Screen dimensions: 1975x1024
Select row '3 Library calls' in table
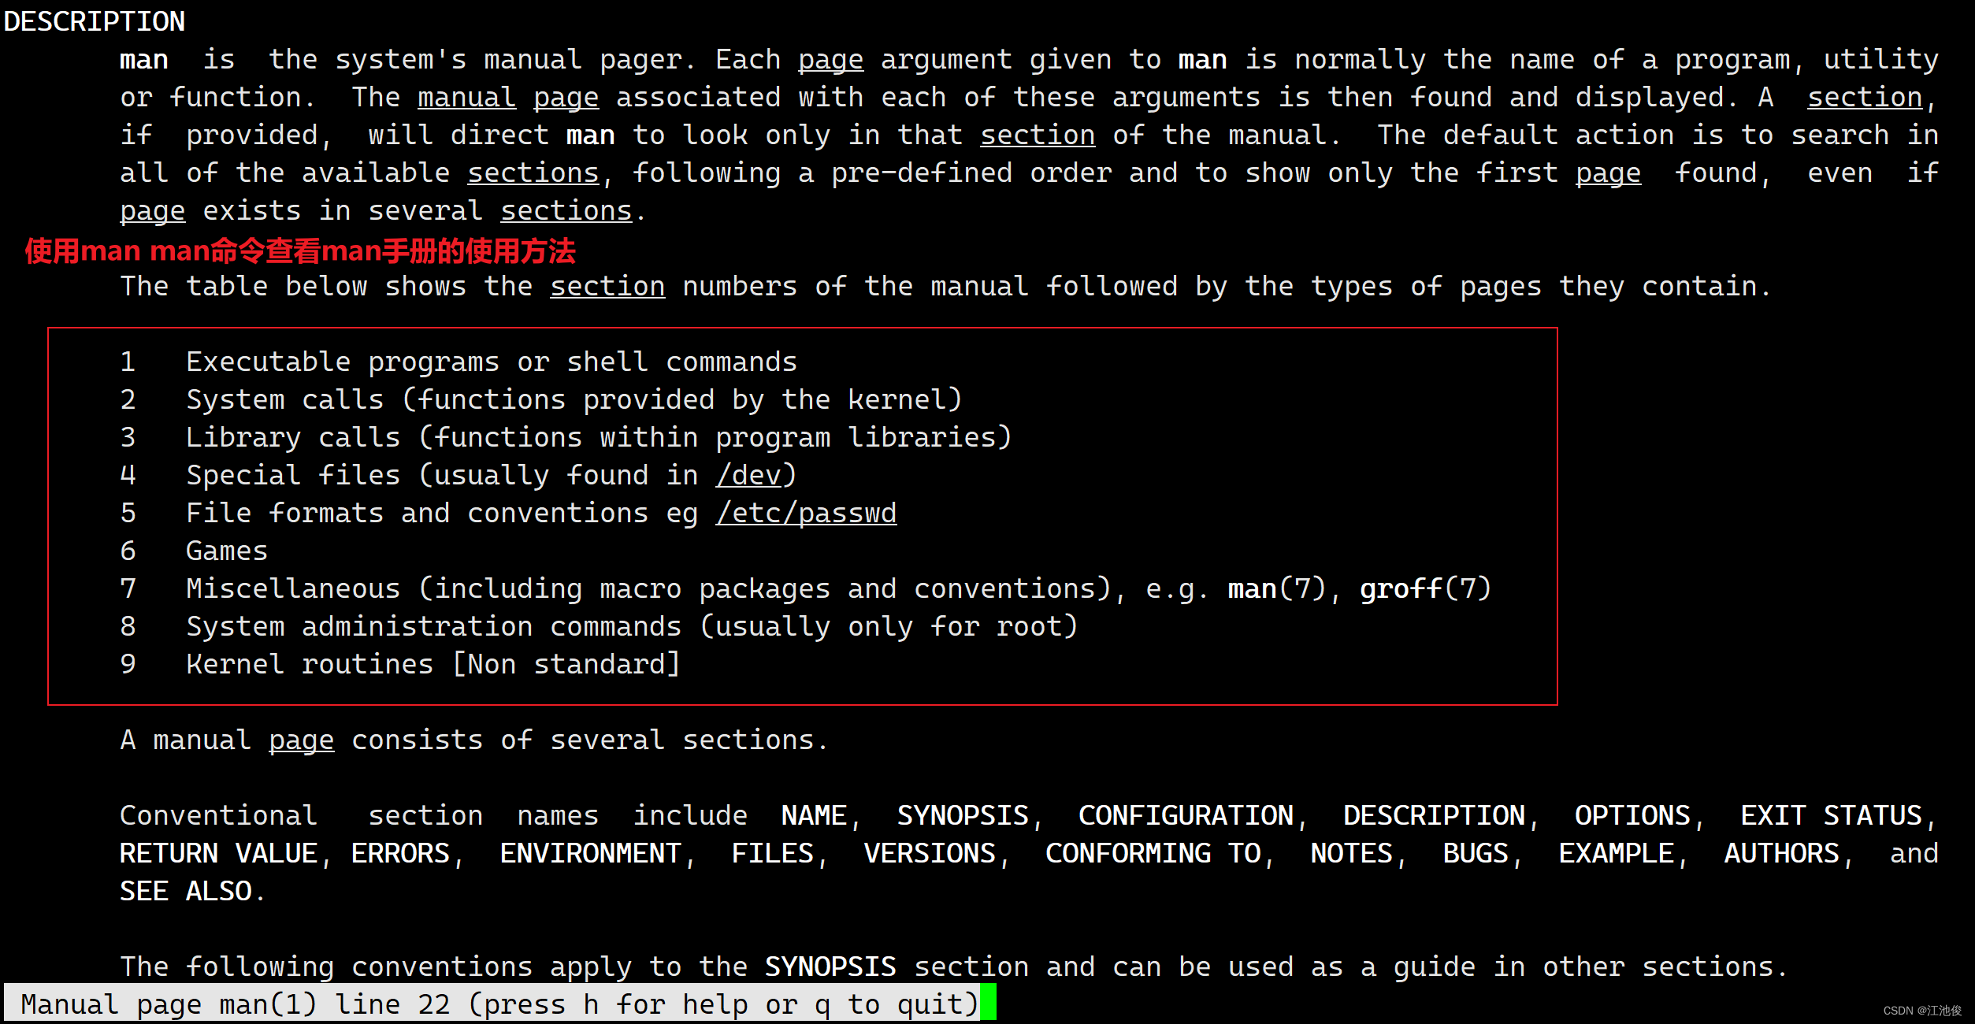[x=566, y=437]
